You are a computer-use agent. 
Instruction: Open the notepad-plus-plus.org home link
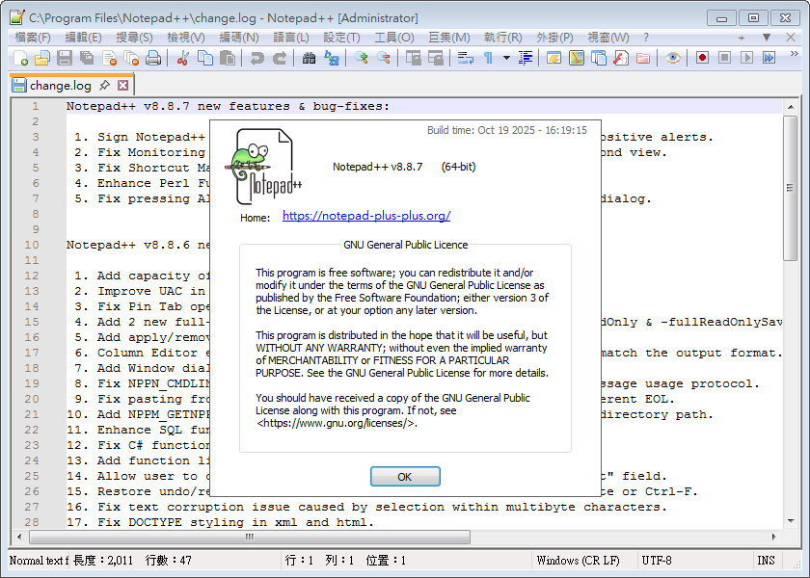click(366, 216)
